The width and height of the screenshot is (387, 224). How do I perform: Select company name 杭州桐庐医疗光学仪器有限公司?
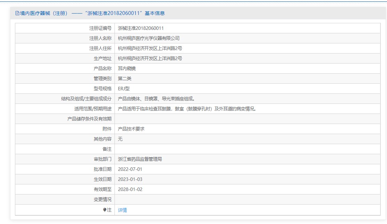point(149,39)
